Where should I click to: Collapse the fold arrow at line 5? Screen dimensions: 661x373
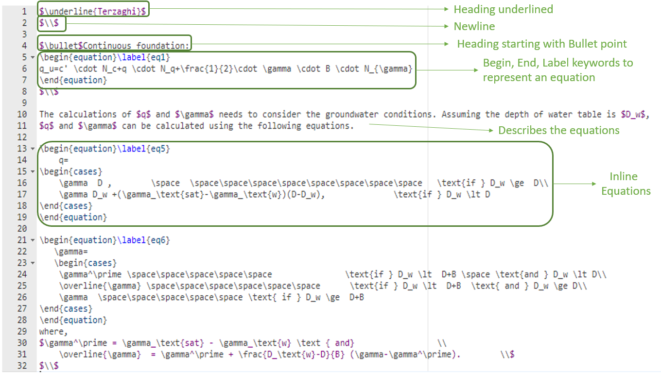(33, 57)
